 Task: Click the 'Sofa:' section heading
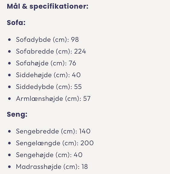click(x=16, y=23)
